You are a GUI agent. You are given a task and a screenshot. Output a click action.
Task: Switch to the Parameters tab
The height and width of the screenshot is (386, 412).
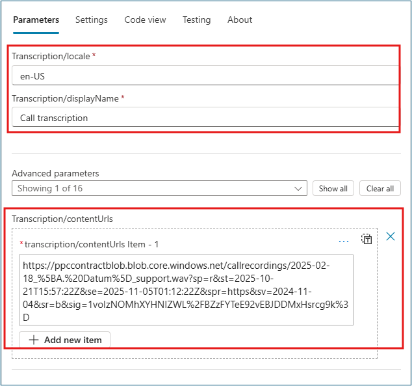(x=36, y=20)
